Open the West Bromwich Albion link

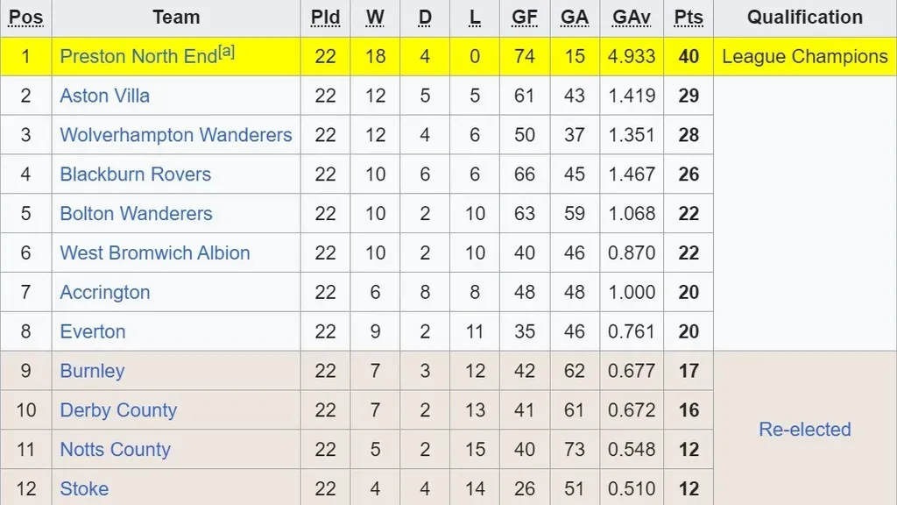(155, 253)
